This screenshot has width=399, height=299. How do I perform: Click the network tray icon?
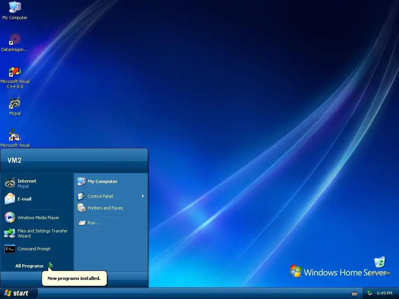click(x=370, y=294)
